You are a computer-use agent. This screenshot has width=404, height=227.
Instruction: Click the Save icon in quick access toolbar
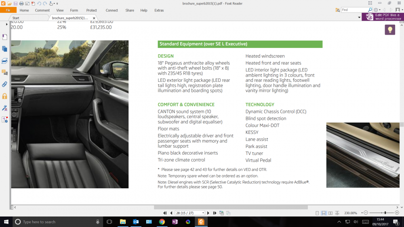[x=15, y=3]
